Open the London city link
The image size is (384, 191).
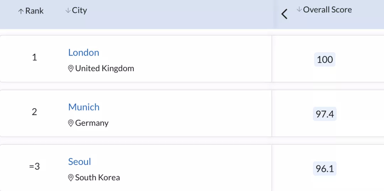click(84, 52)
